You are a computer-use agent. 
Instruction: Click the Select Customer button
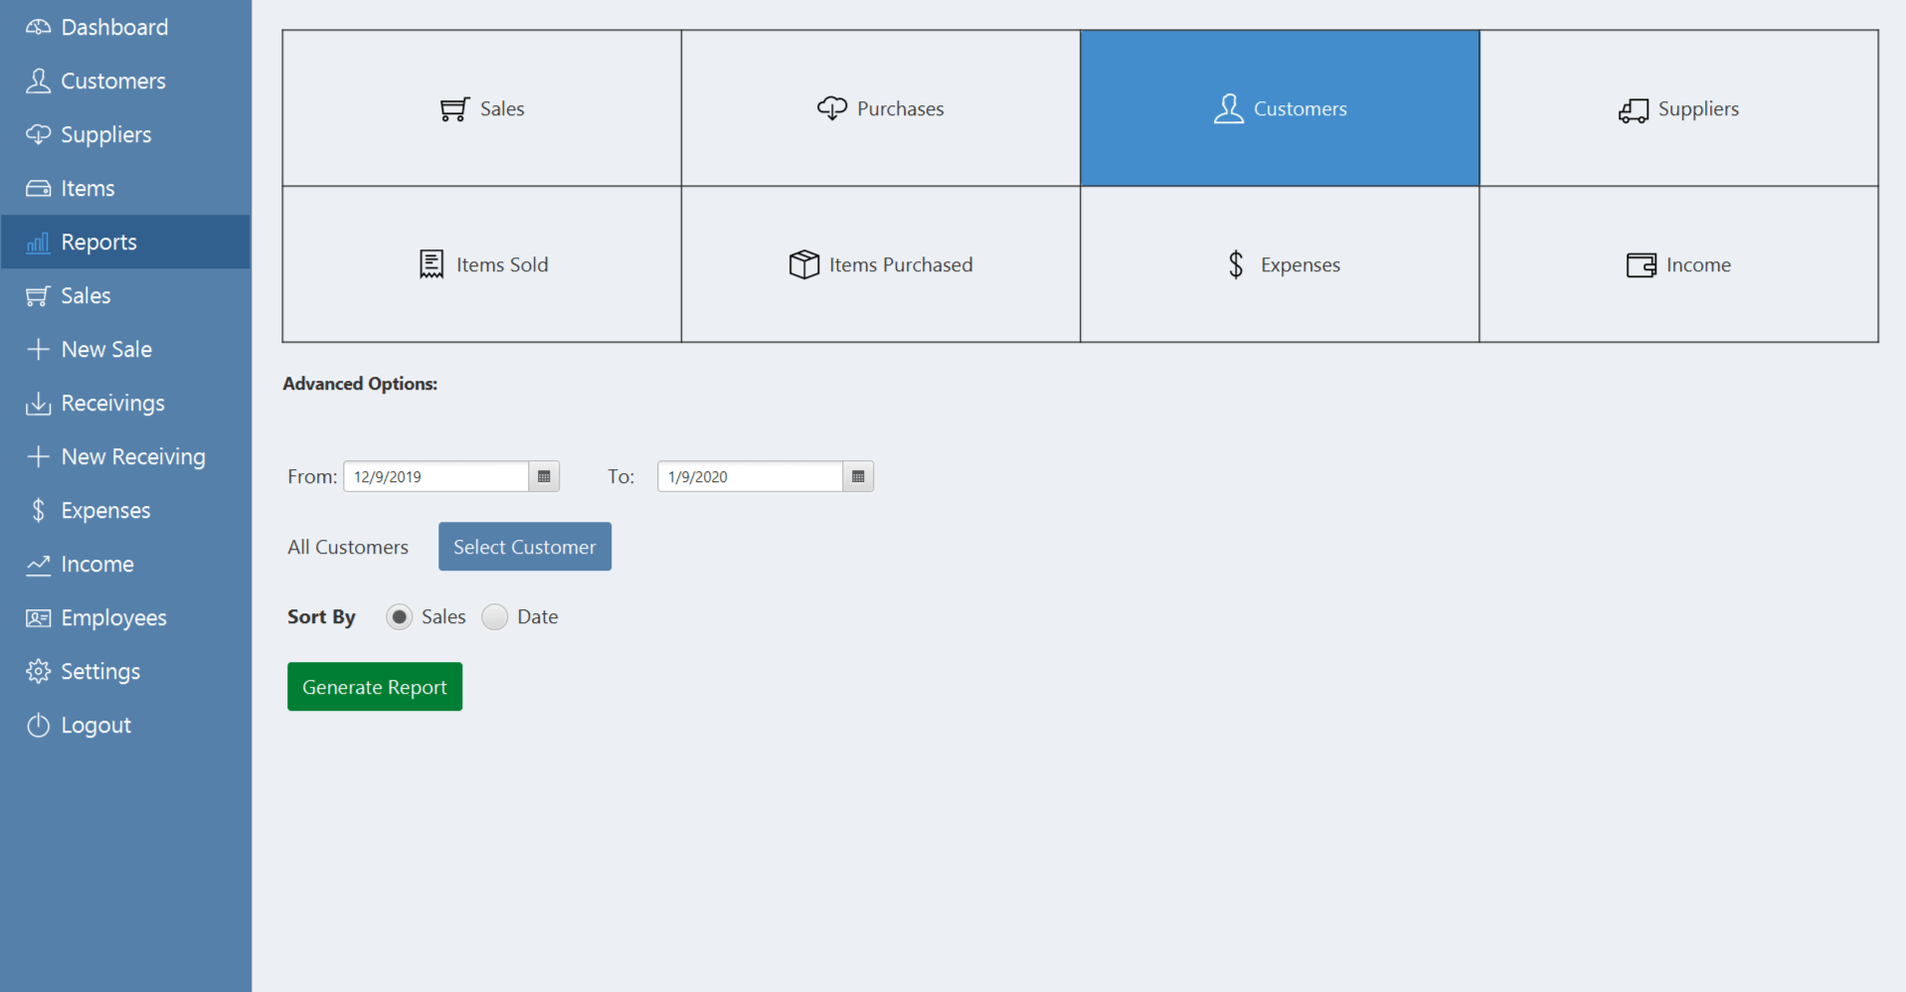(x=524, y=547)
